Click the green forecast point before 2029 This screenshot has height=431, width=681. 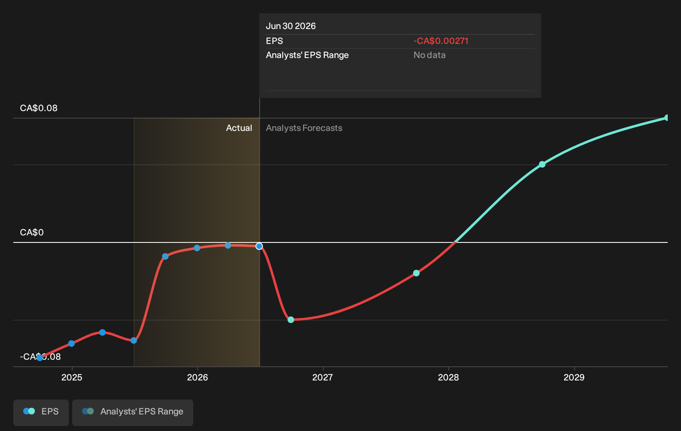pyautogui.click(x=542, y=165)
